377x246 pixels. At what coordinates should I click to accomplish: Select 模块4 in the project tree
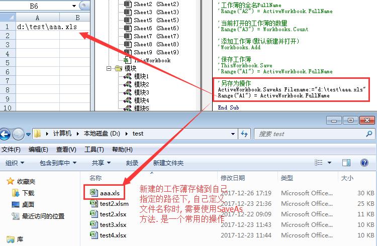[141, 100]
